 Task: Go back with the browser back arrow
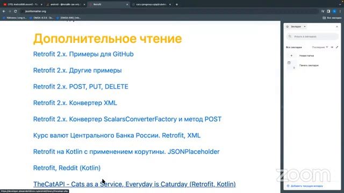click(x=4, y=11)
